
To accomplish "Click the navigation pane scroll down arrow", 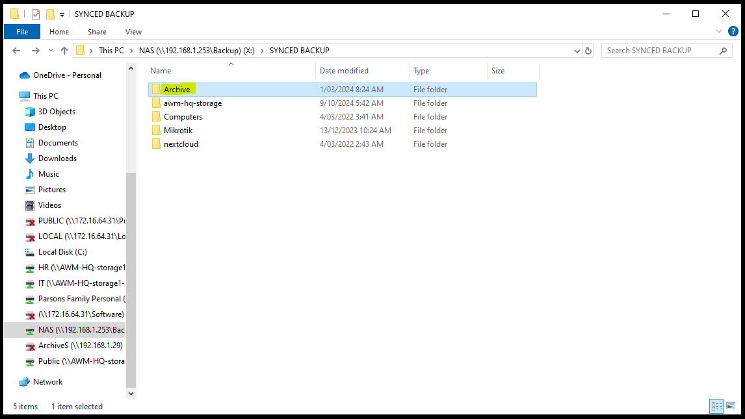I will (x=131, y=394).
